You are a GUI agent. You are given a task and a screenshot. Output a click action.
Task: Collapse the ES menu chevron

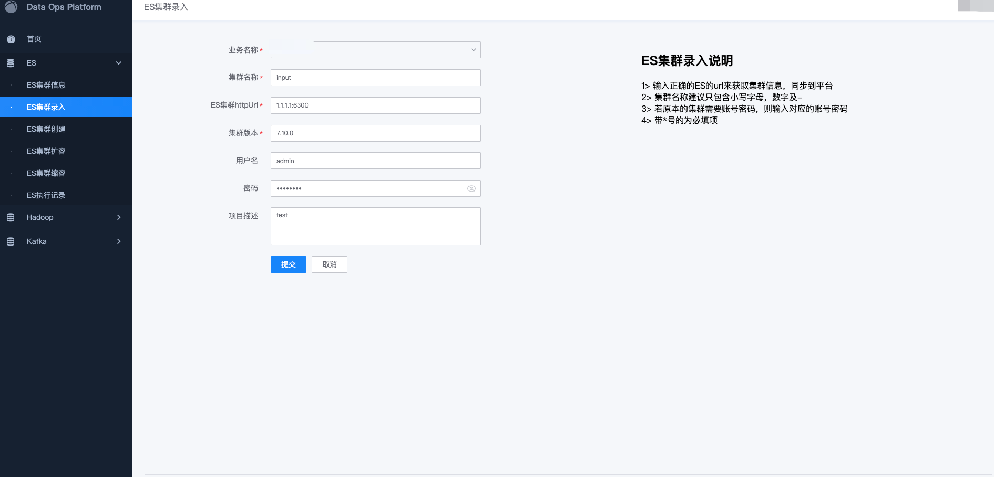[x=119, y=63]
